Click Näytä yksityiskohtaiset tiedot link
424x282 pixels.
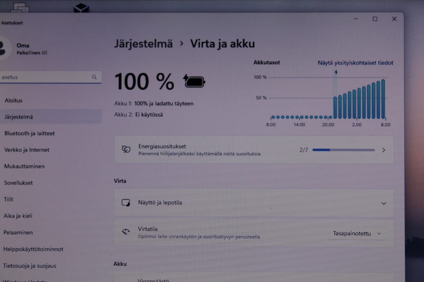355,63
